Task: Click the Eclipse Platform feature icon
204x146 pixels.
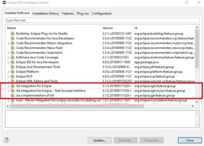Action: coord(13,72)
